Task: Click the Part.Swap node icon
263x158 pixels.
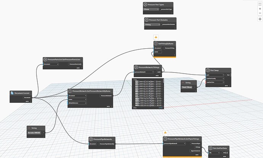Action: coord(208,70)
